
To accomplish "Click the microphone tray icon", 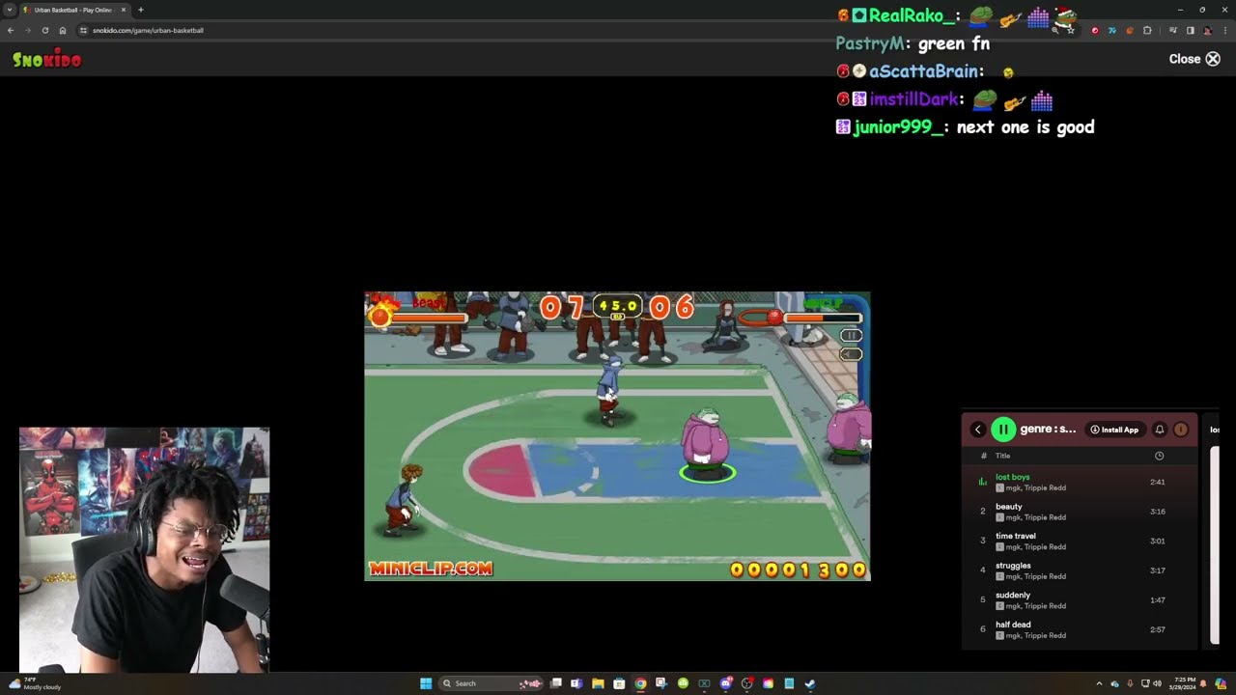I will click(x=1131, y=683).
